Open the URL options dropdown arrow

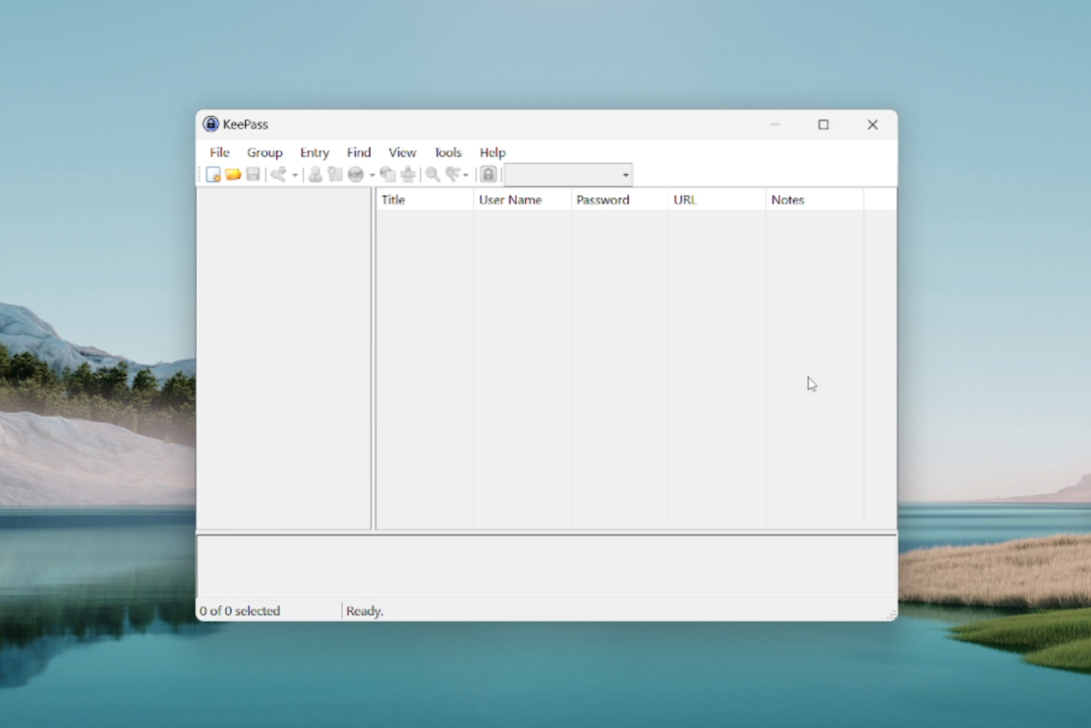372,174
